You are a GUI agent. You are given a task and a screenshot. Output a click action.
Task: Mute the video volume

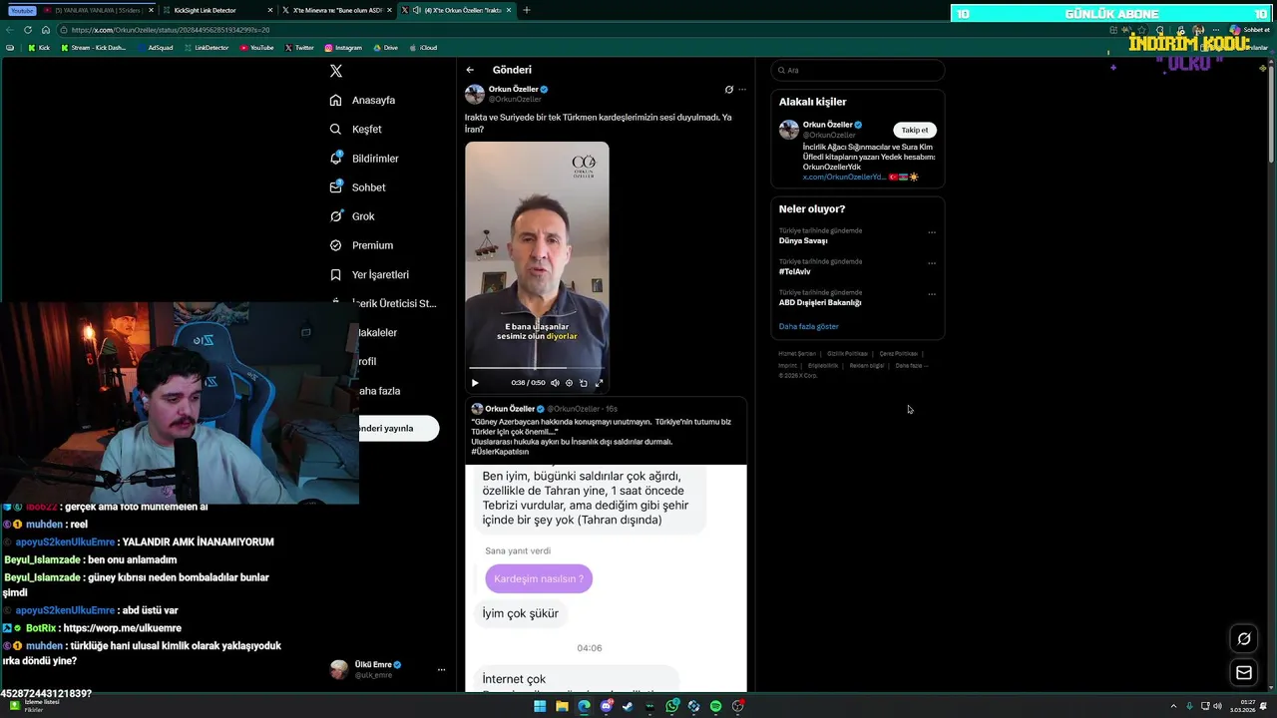coord(555,383)
